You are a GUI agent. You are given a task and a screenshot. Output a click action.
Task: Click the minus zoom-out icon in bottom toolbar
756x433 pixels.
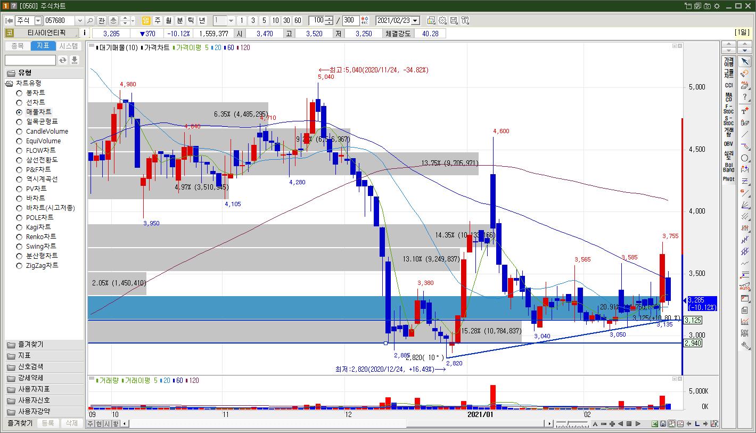point(604,424)
